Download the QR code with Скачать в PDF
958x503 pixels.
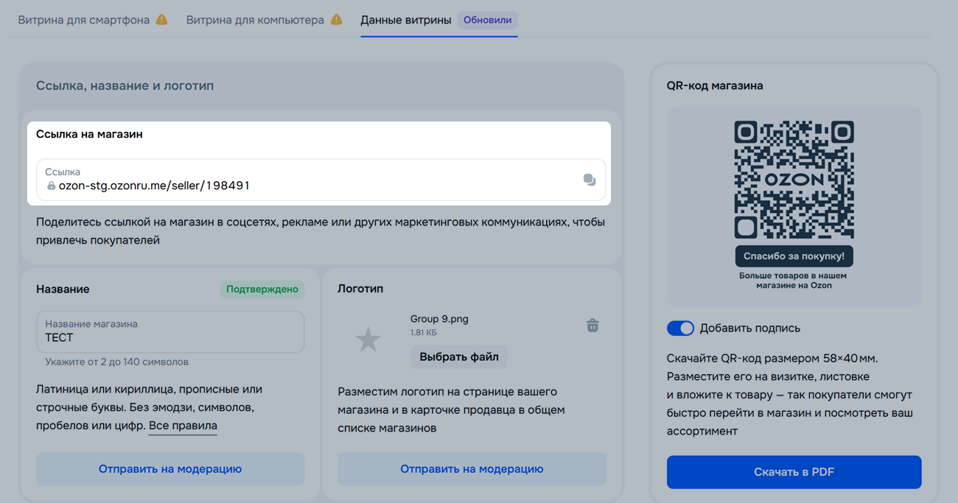coord(794,472)
